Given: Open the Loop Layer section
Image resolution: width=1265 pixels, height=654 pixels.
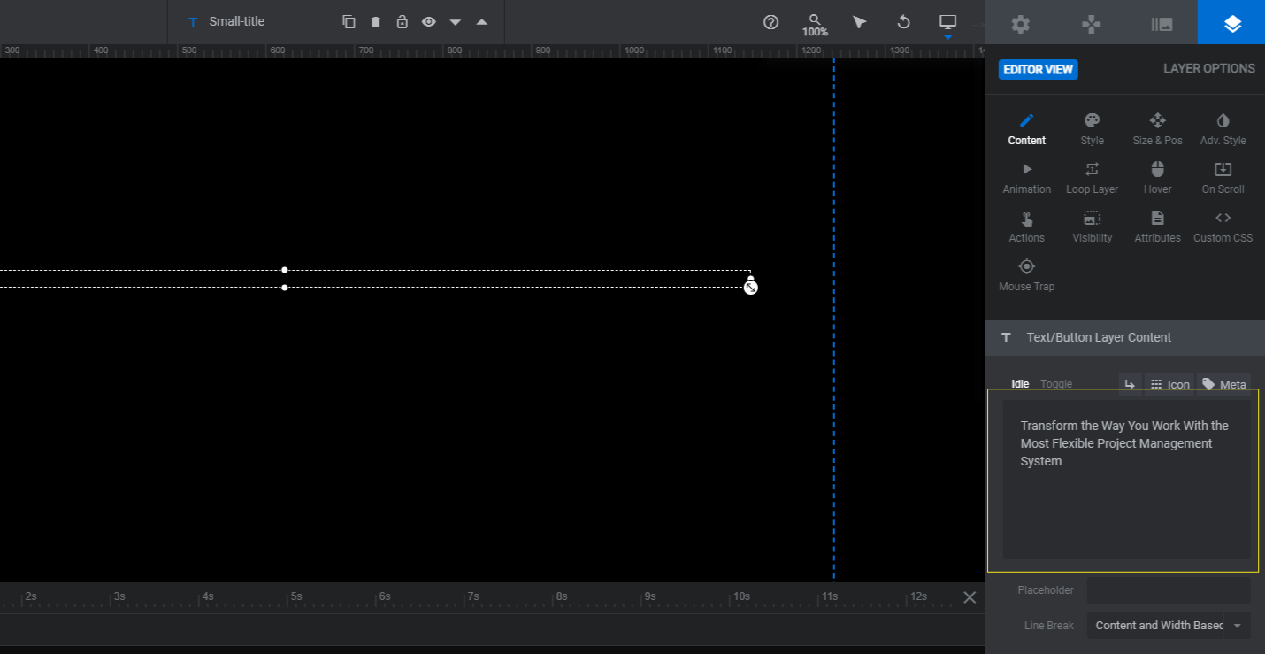Looking at the screenshot, I should 1092,178.
